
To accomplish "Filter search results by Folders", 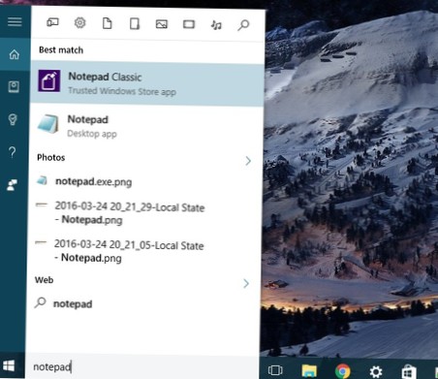I will coord(135,24).
